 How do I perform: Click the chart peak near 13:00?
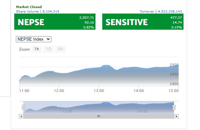pyautogui.click(x=106, y=65)
